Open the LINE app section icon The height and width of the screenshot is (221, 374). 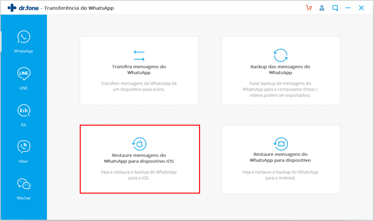23,74
